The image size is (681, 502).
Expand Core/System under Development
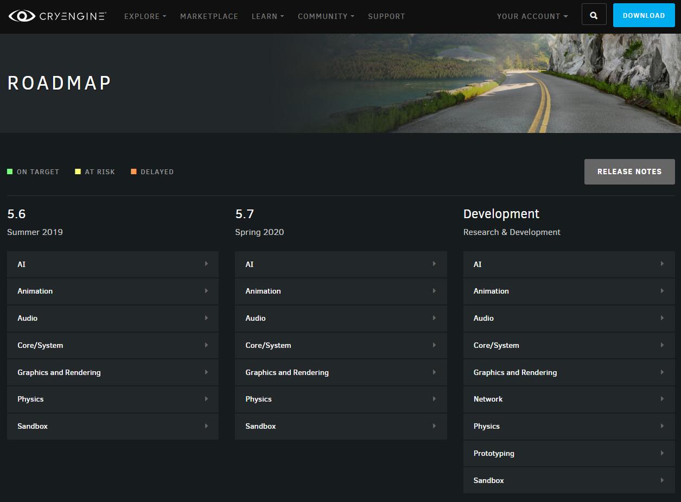pyautogui.click(x=497, y=345)
